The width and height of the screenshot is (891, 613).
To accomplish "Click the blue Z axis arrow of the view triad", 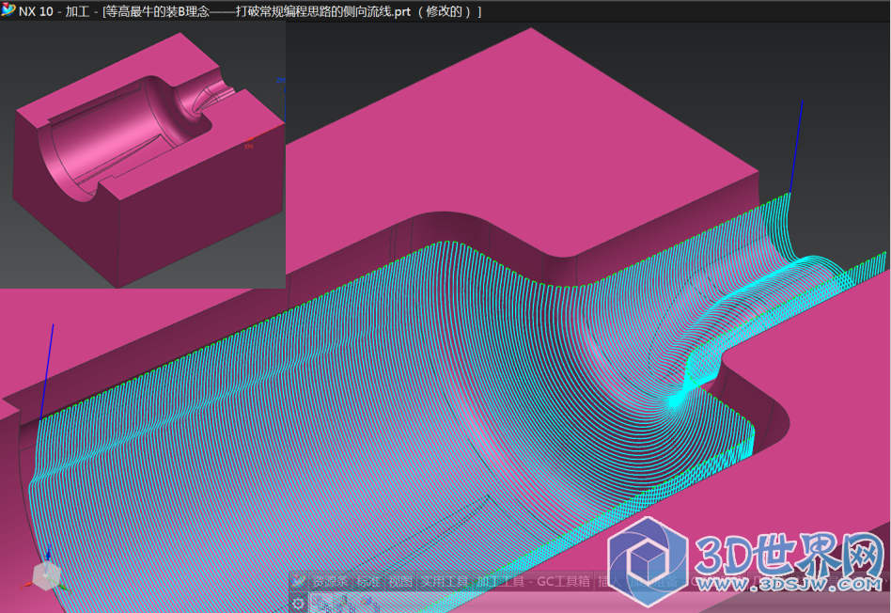I will (50, 555).
